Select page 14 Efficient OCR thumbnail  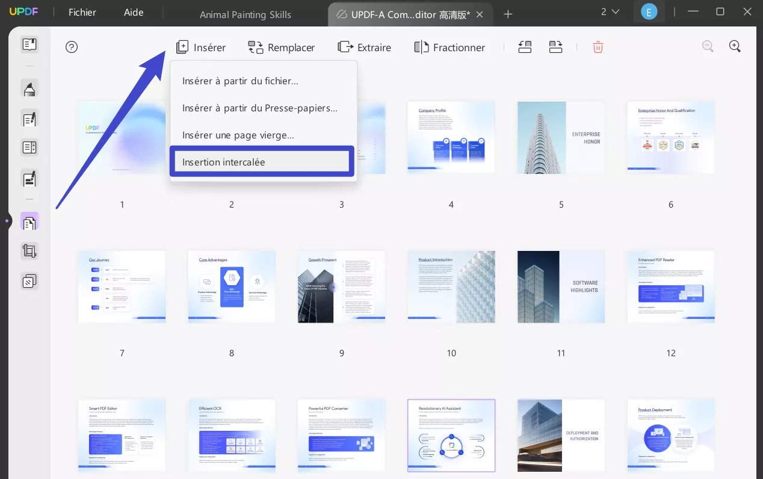(x=232, y=436)
